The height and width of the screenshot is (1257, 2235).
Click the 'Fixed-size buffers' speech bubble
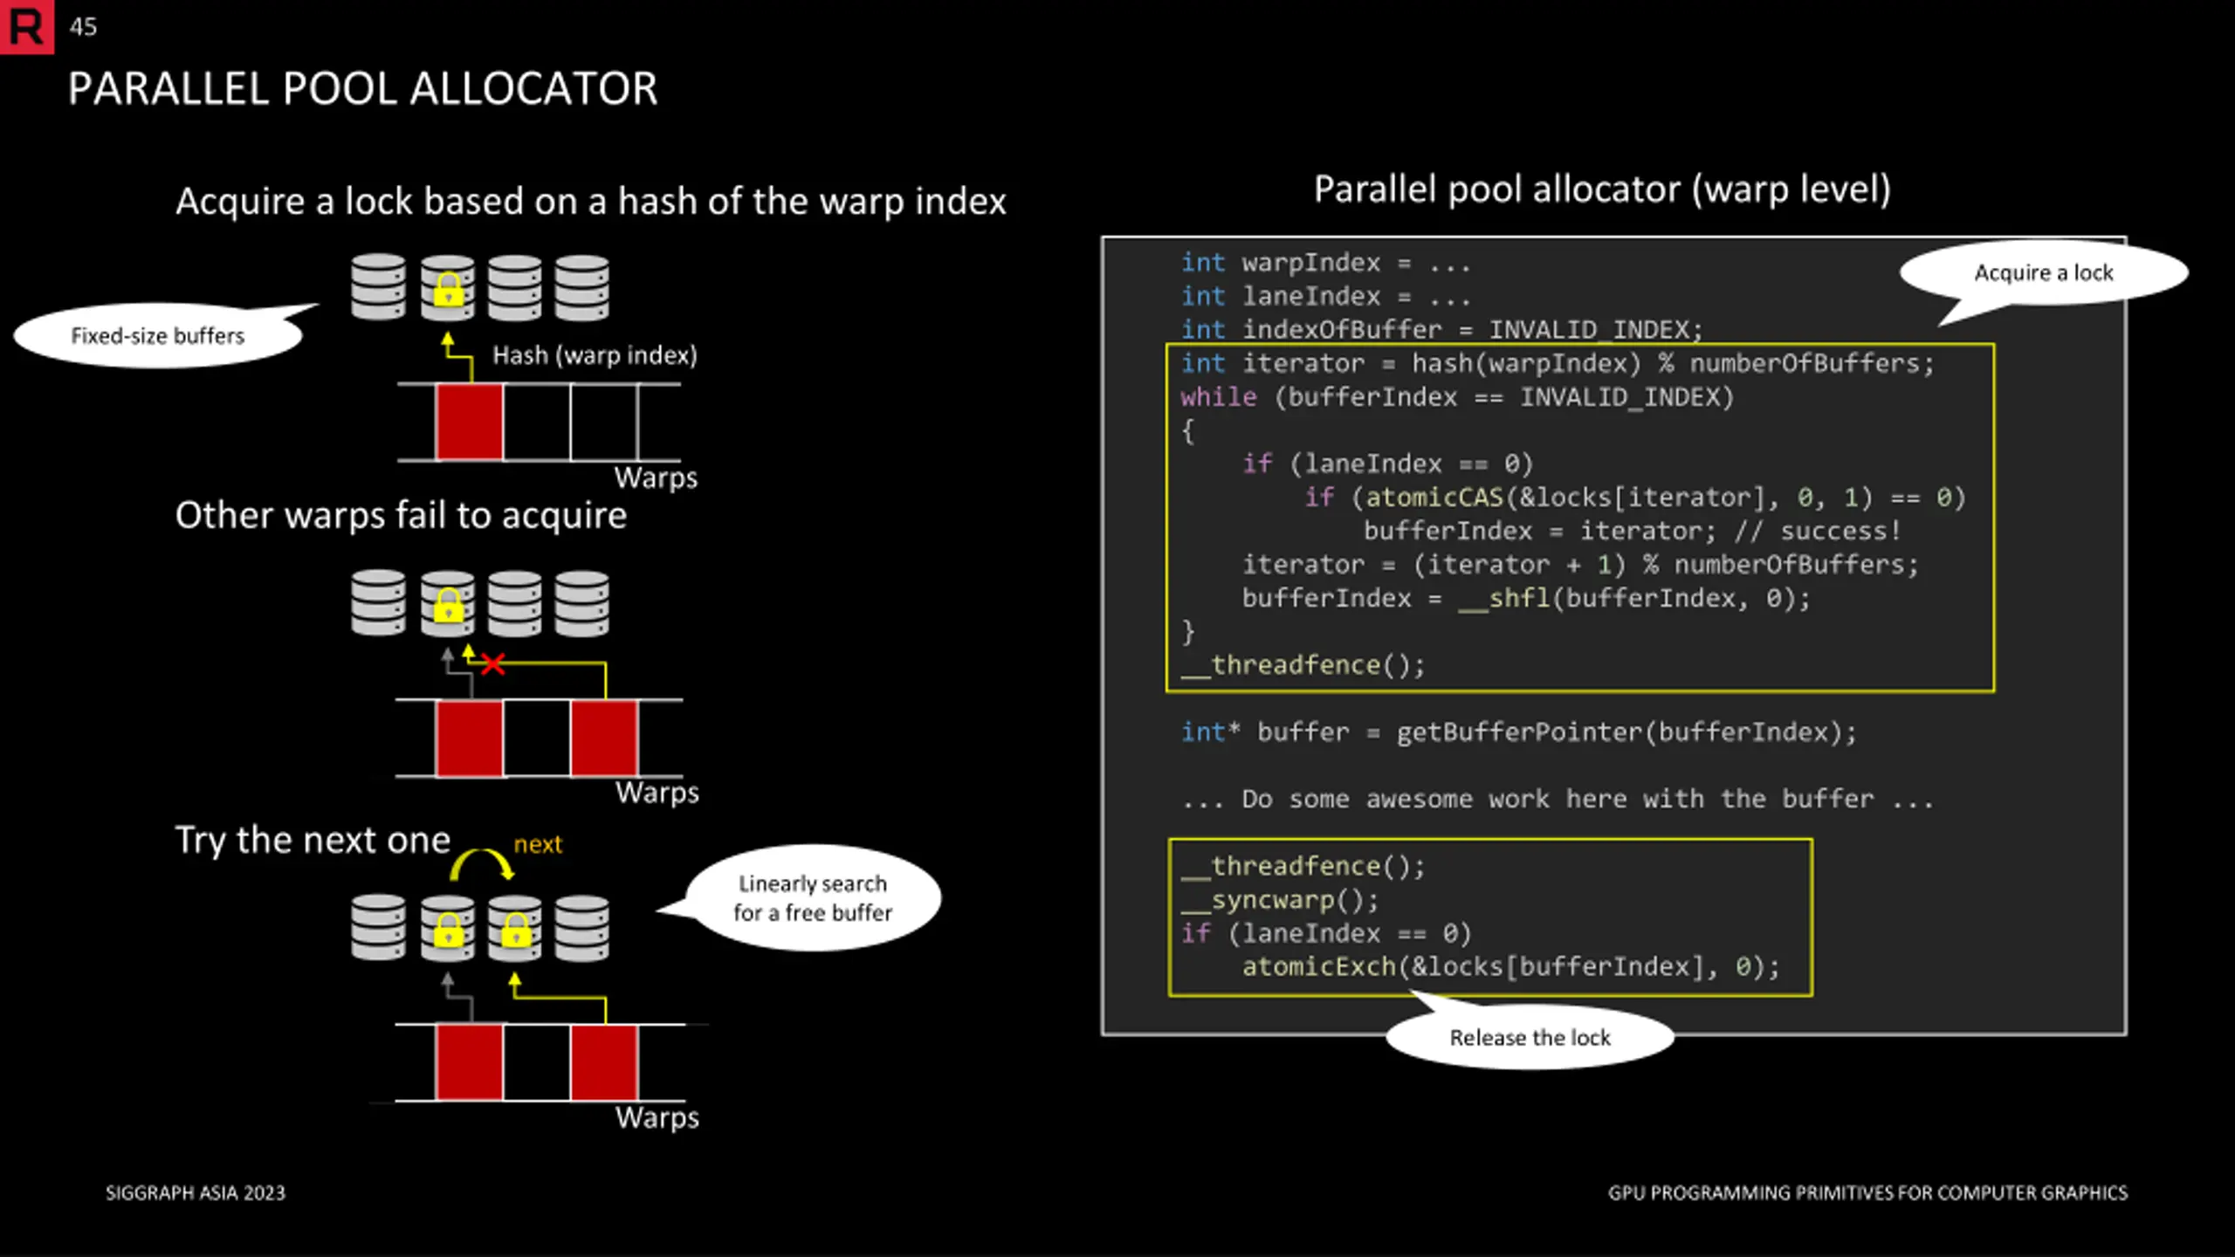pos(159,335)
